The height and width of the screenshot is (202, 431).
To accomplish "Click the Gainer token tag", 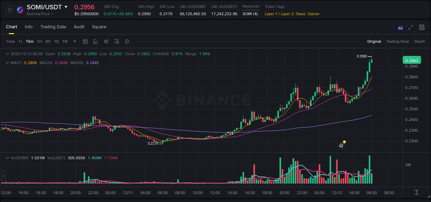I will pos(314,14).
